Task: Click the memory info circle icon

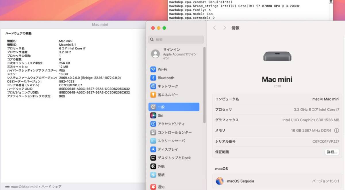Action: [x=337, y=130]
